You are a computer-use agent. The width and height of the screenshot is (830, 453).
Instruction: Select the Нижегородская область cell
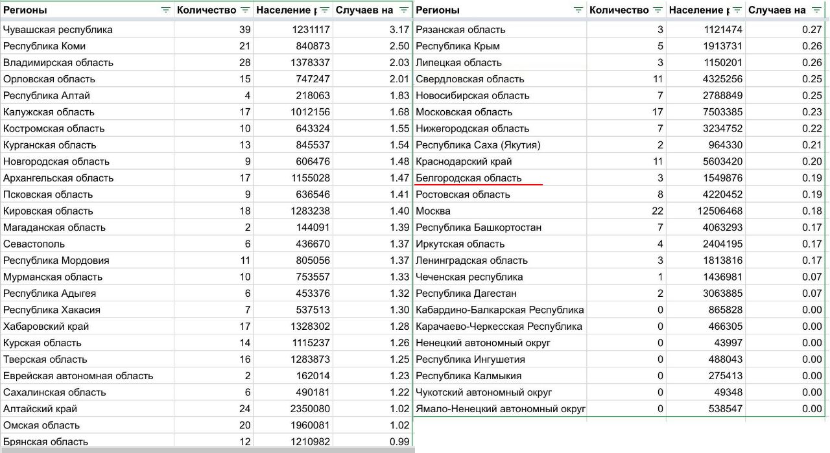[x=500, y=128]
